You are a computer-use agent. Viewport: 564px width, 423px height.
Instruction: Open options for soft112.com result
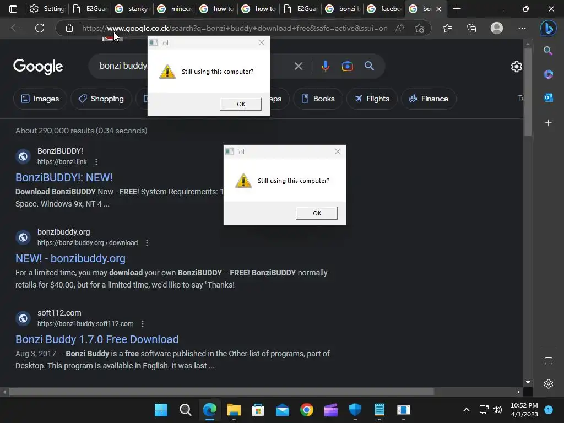143,324
